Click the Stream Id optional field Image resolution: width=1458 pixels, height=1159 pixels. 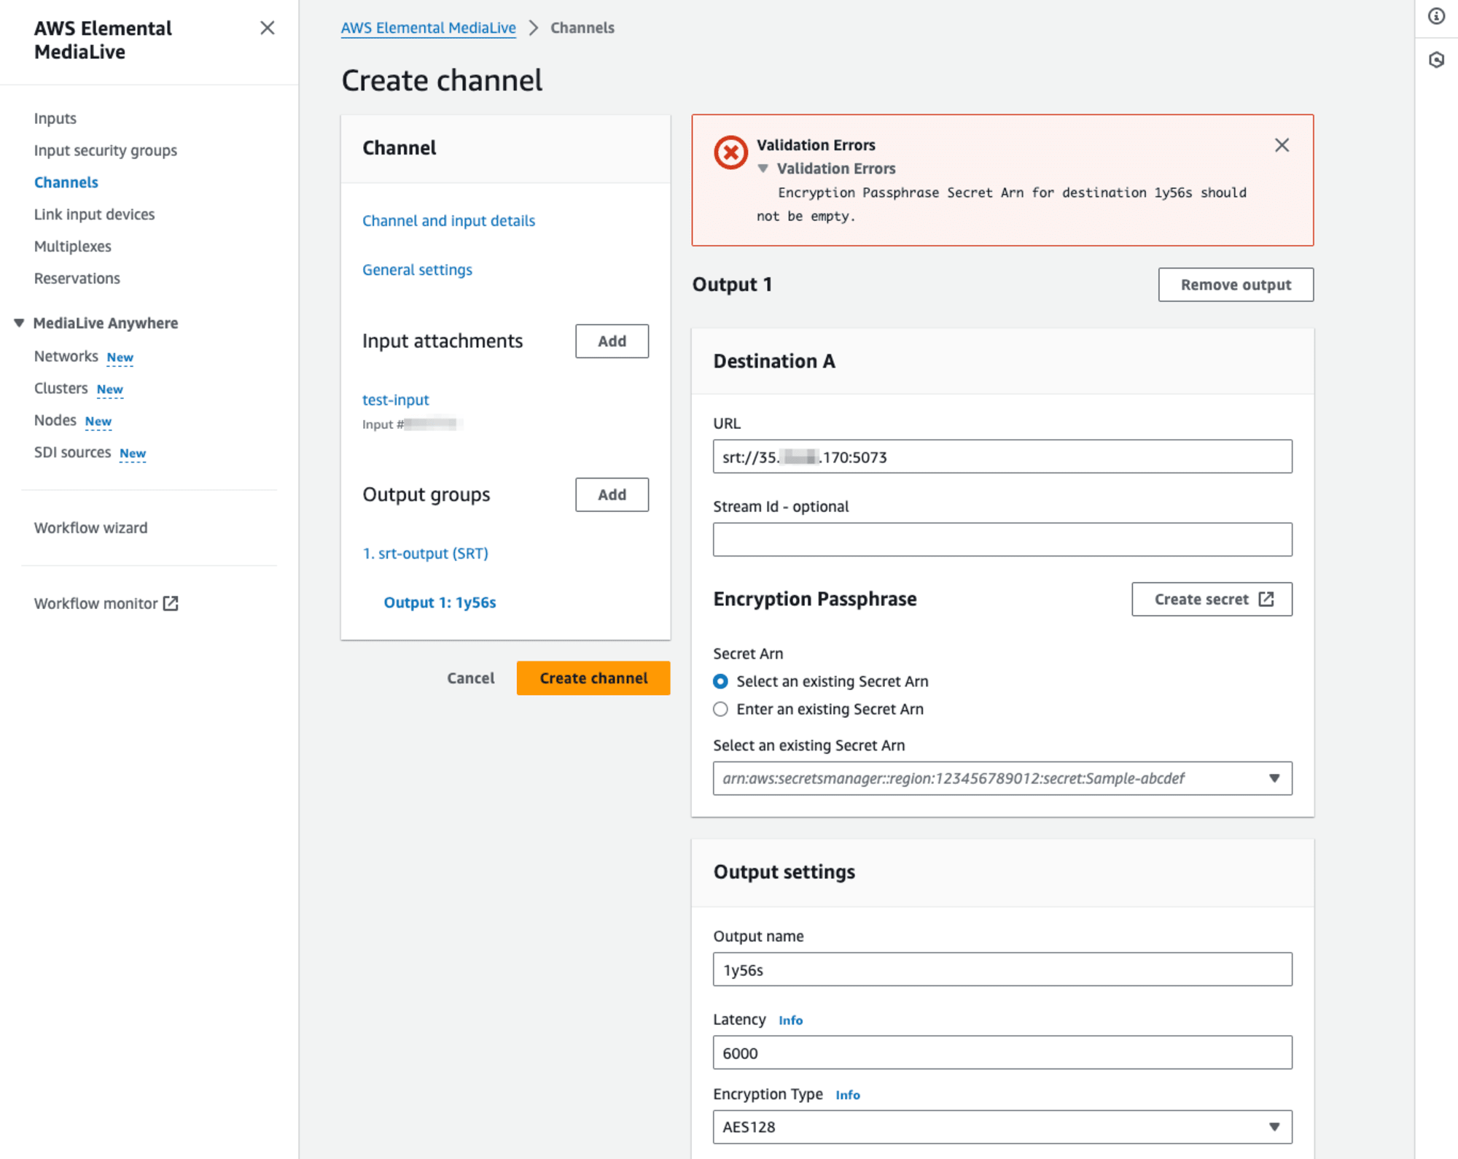pos(1002,540)
